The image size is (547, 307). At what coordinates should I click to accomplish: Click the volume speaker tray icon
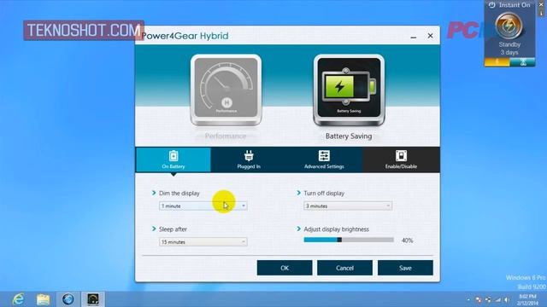point(507,300)
